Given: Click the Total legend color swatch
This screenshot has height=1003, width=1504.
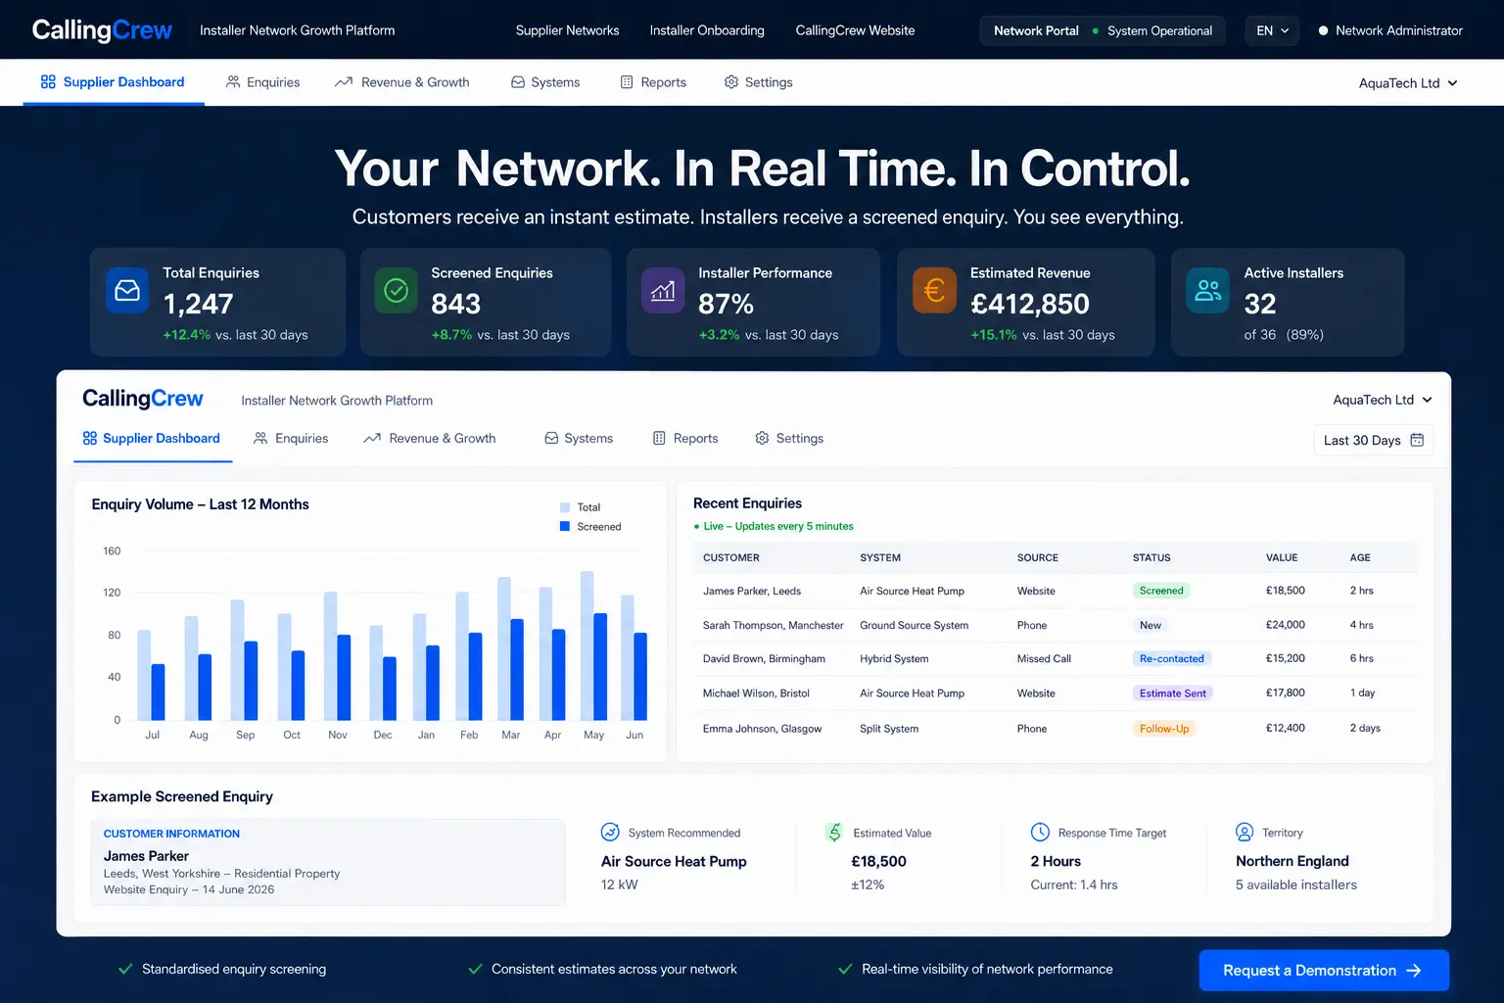Looking at the screenshot, I should click(565, 507).
